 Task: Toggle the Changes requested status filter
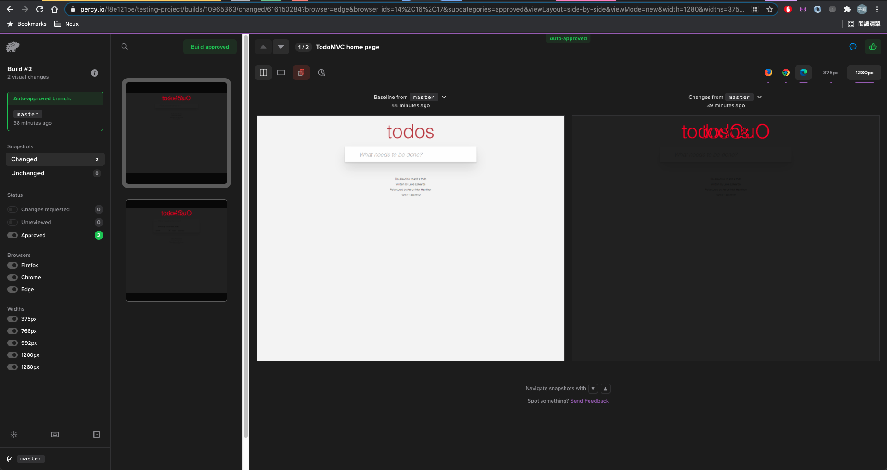point(12,209)
